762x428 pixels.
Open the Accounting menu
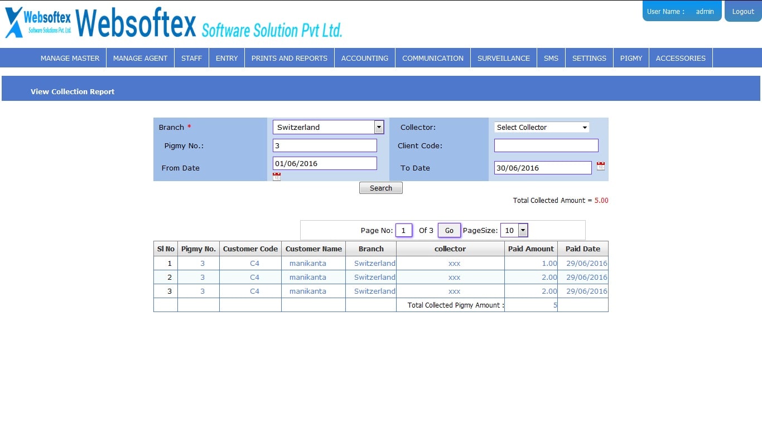pyautogui.click(x=364, y=58)
